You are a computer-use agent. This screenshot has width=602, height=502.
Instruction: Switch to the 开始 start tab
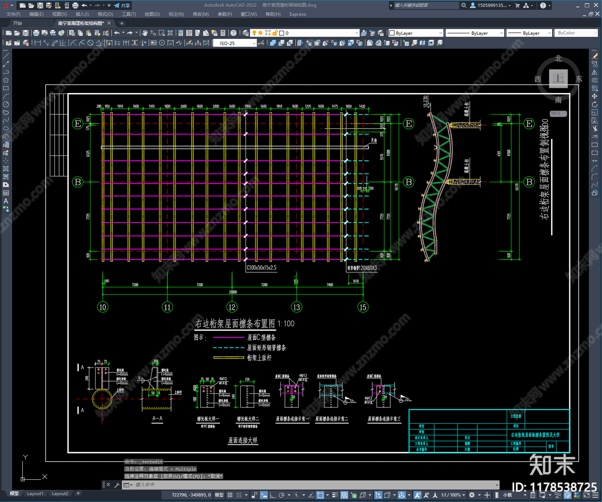[17, 23]
